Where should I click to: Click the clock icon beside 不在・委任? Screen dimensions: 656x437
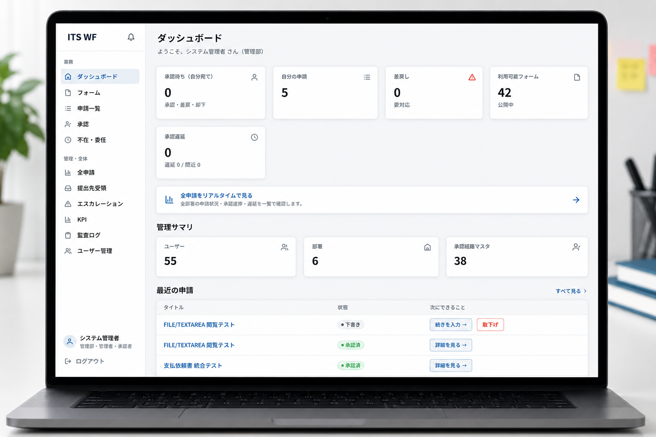68,140
